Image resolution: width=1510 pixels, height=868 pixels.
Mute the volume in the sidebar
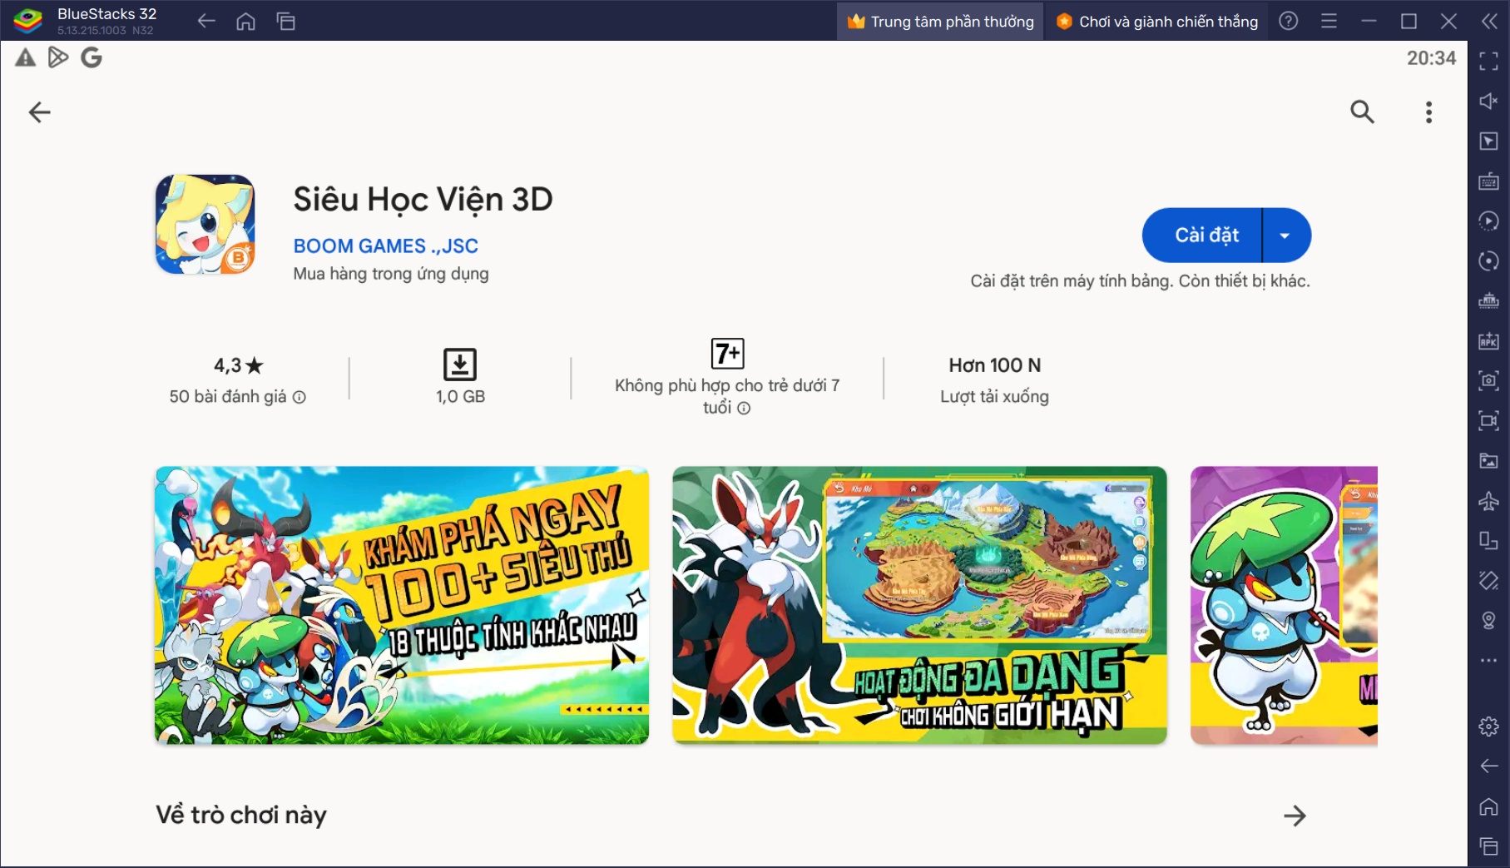(1488, 101)
